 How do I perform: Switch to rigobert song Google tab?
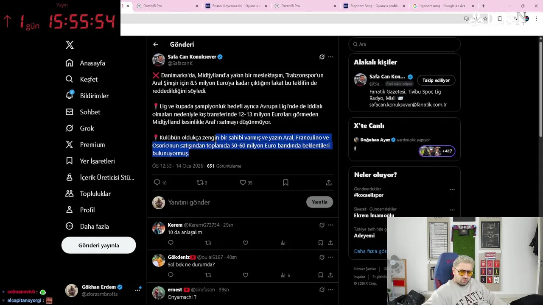442,6
